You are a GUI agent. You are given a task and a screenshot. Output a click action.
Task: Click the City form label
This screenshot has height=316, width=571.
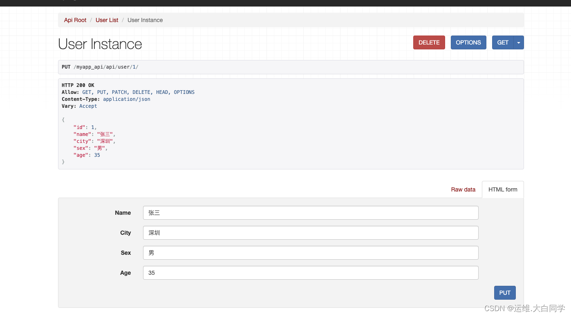click(125, 233)
